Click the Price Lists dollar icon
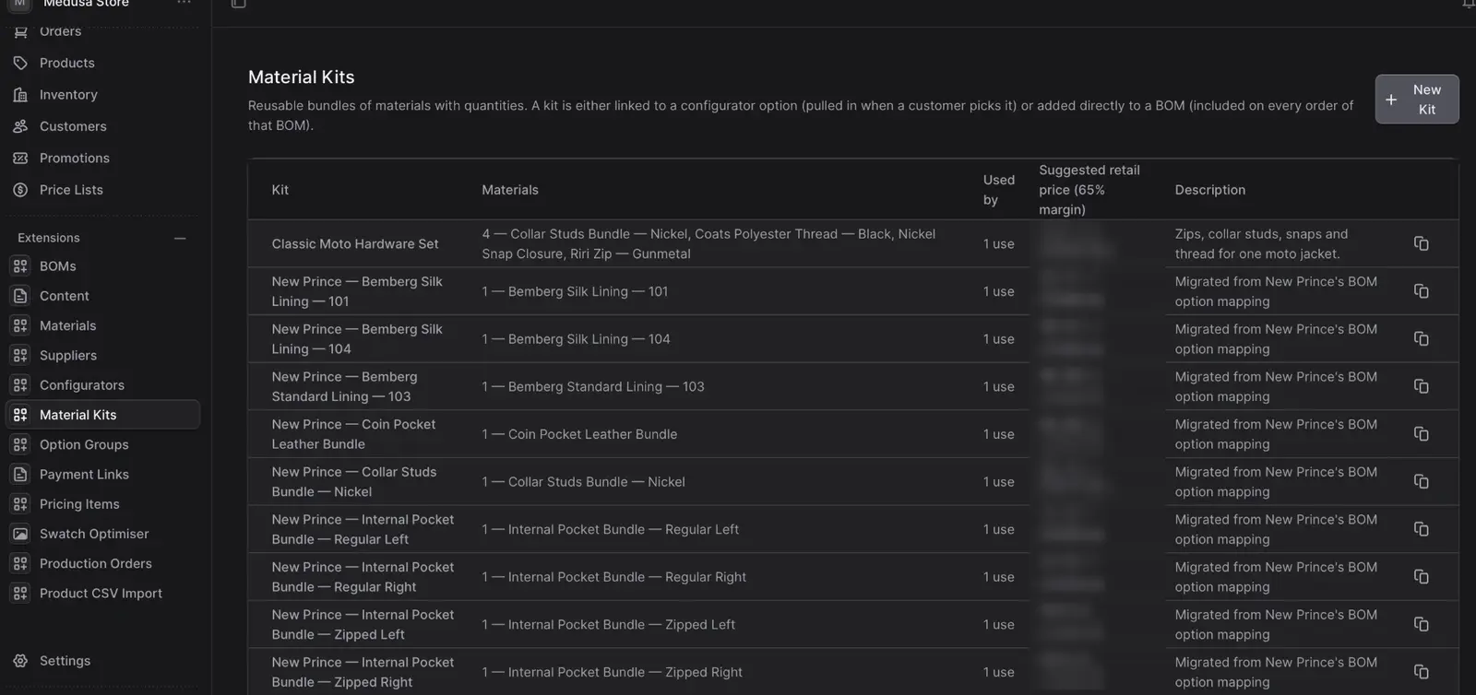The width and height of the screenshot is (1476, 695). tap(20, 190)
